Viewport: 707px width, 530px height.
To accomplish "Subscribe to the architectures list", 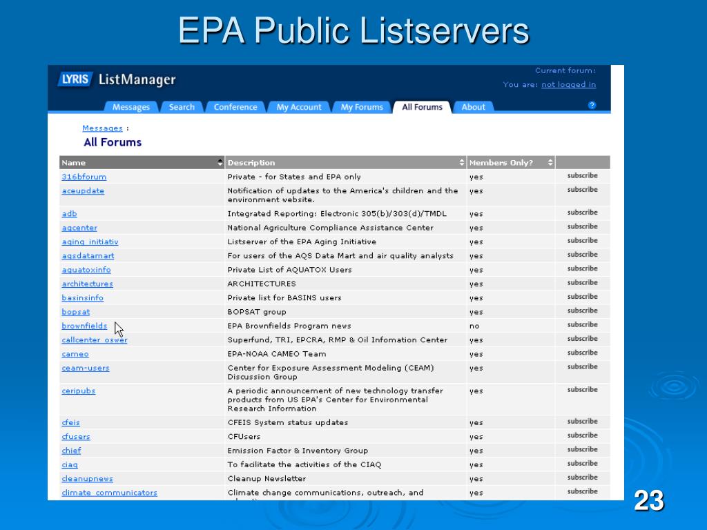I will (583, 282).
